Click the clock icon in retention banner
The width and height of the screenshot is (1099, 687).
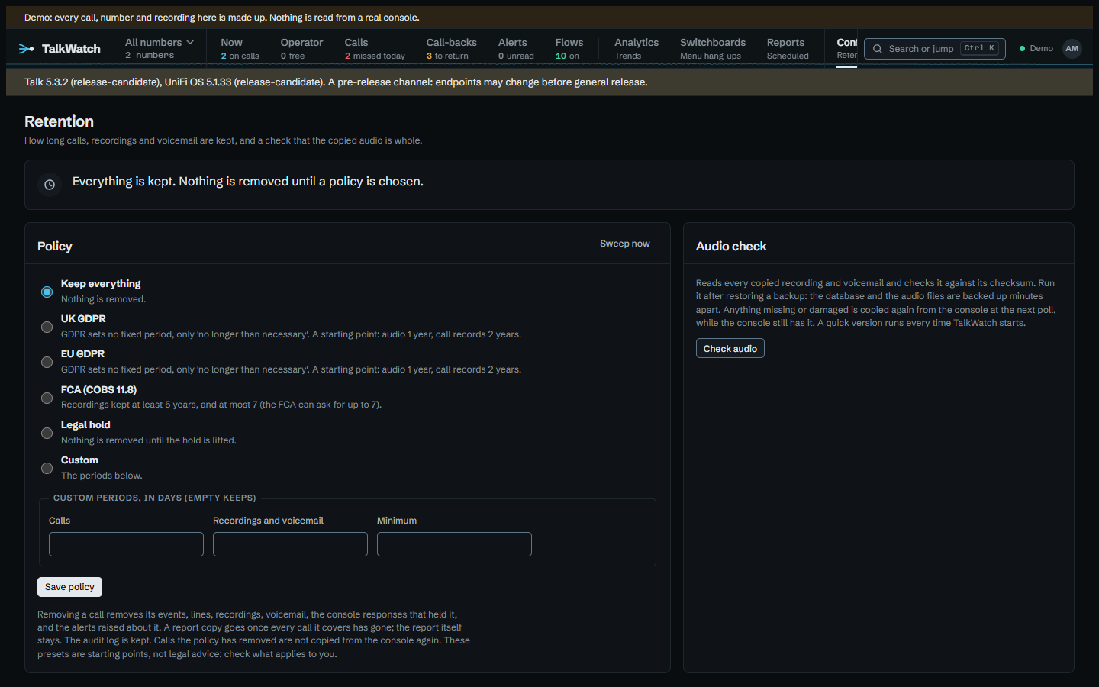50,185
